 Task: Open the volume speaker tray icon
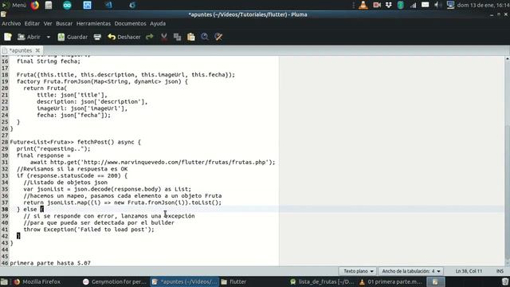click(x=437, y=6)
